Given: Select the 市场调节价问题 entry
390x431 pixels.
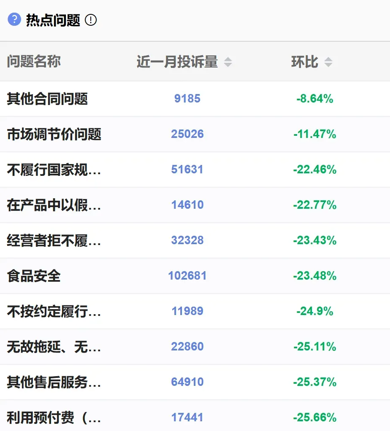Looking at the screenshot, I should [54, 135].
